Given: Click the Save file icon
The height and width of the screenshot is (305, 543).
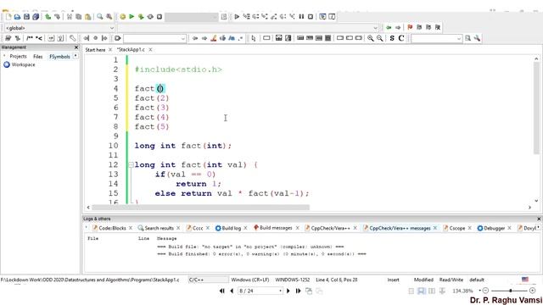Looking at the screenshot, I should [26, 17].
